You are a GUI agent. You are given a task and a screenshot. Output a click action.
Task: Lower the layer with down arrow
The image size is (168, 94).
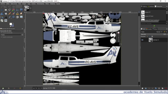pos(153,88)
